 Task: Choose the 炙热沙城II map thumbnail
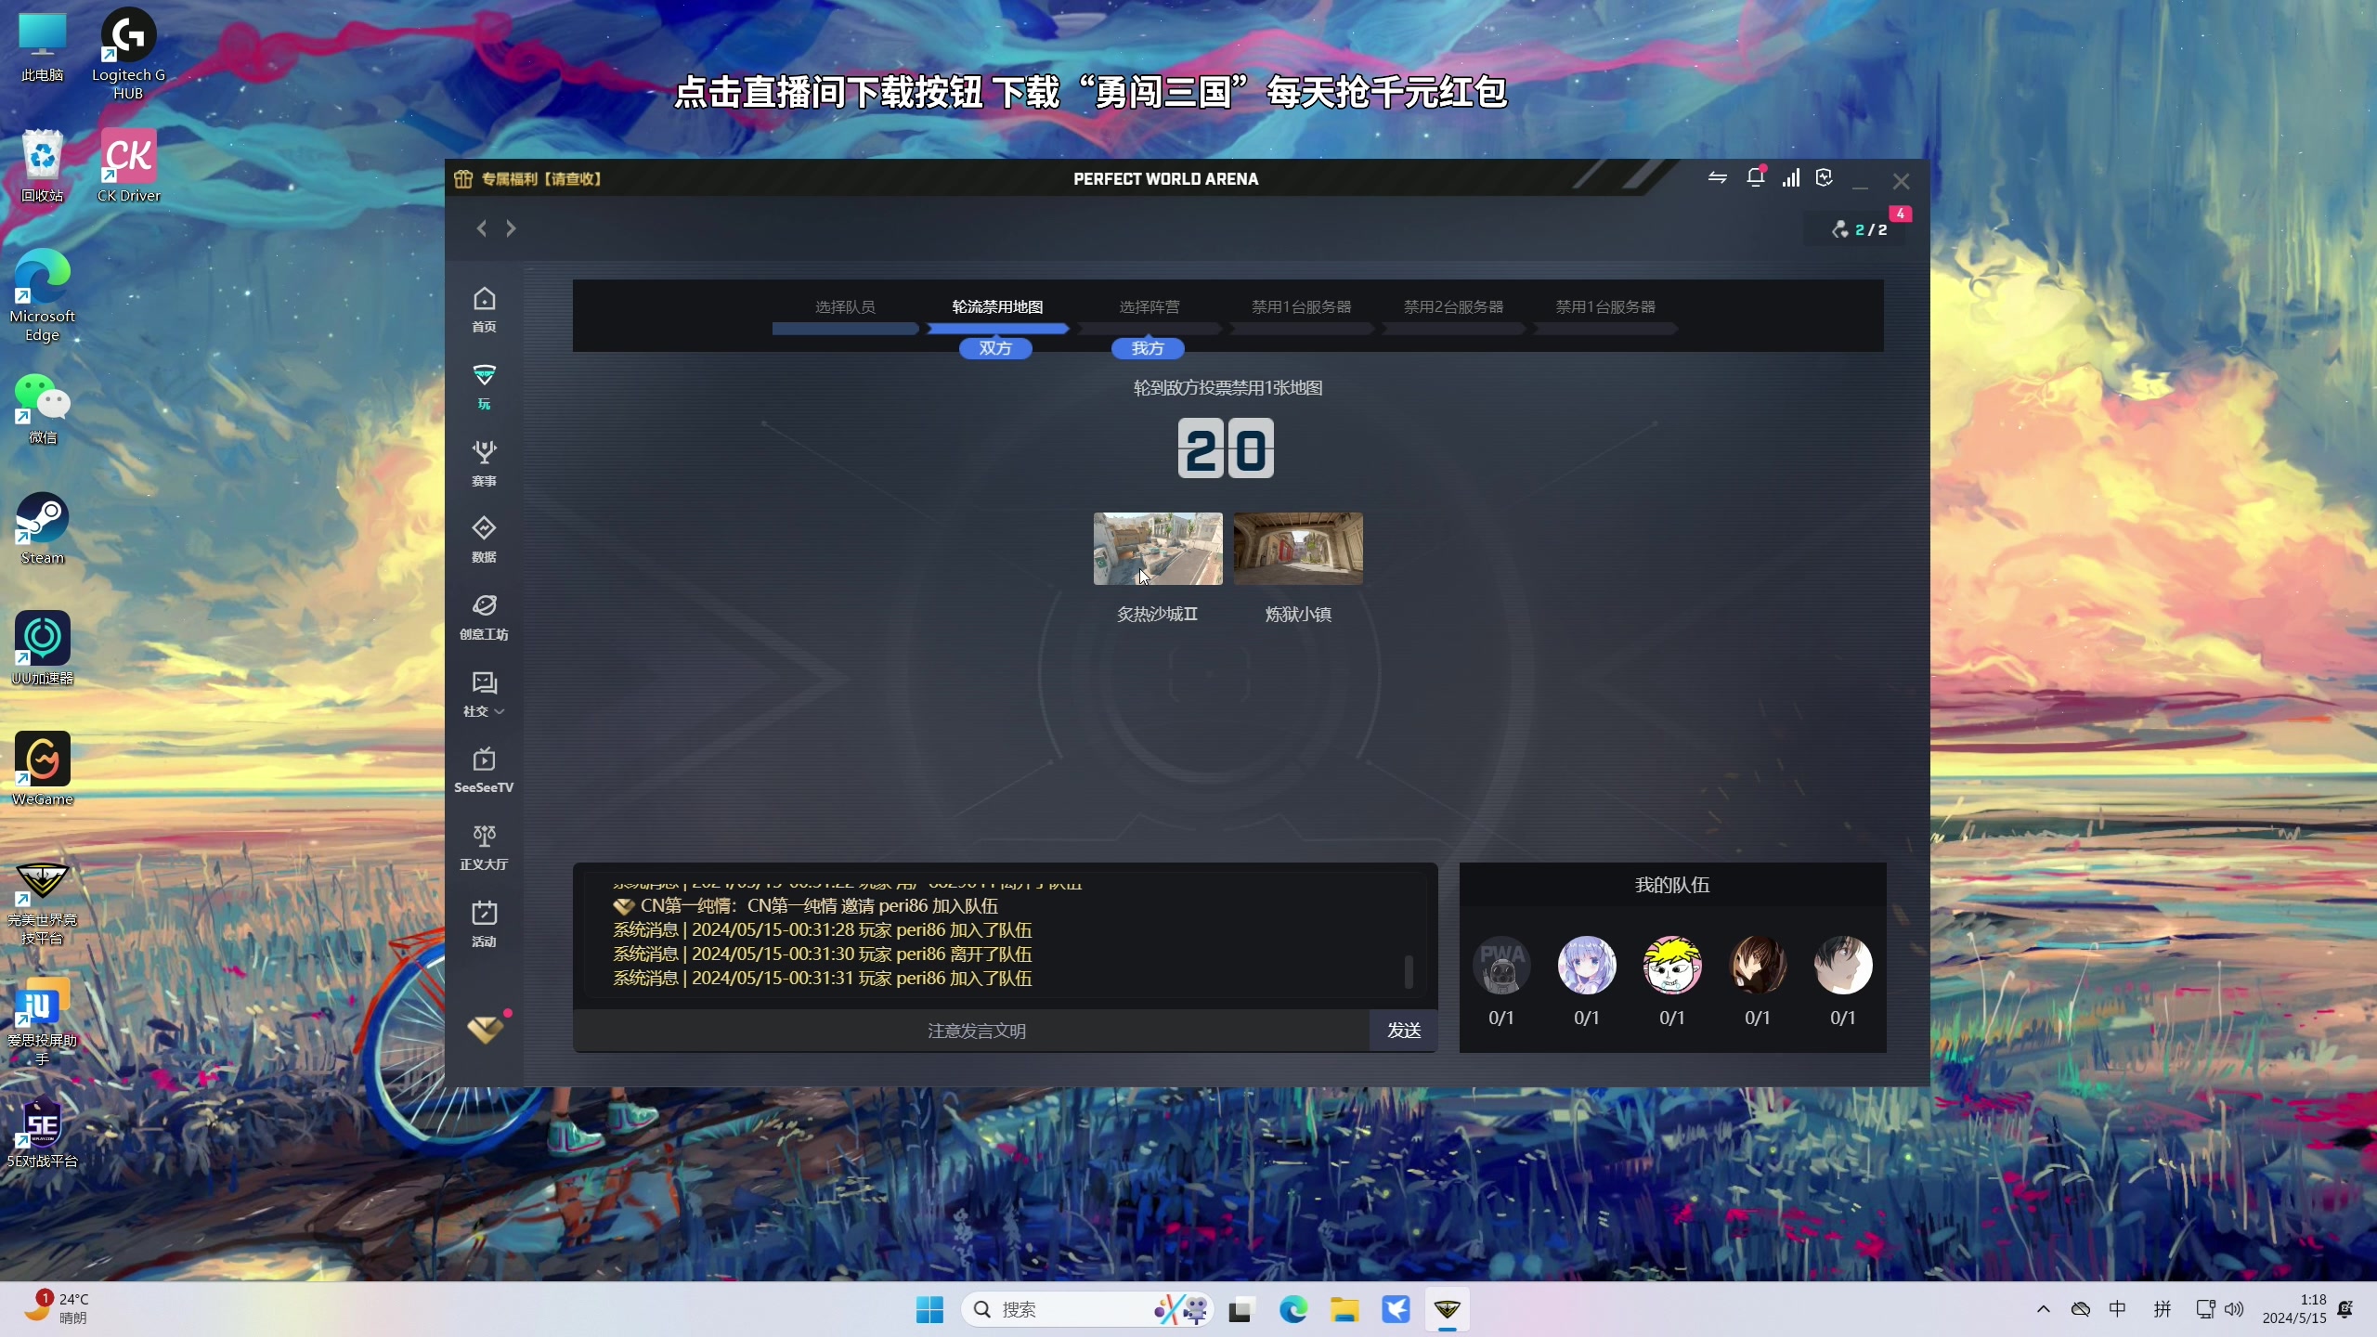click(x=1158, y=549)
